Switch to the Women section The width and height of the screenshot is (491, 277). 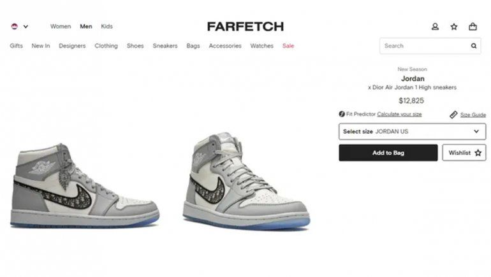point(61,27)
